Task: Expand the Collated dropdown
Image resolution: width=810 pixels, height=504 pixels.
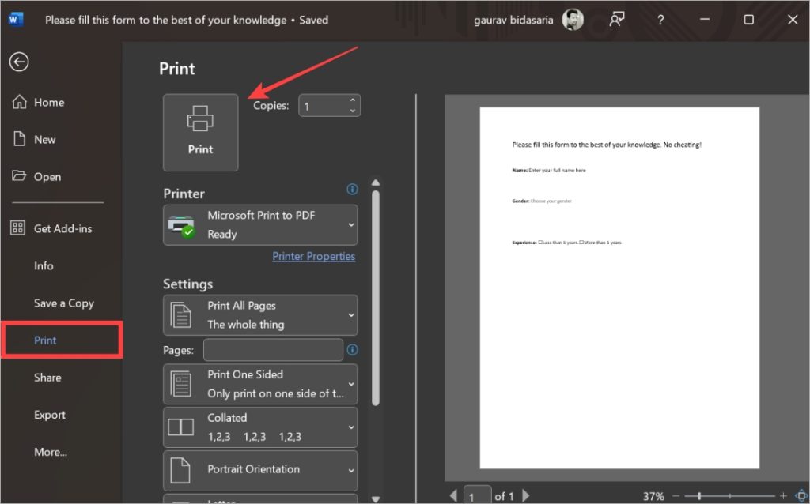Action: click(260, 427)
